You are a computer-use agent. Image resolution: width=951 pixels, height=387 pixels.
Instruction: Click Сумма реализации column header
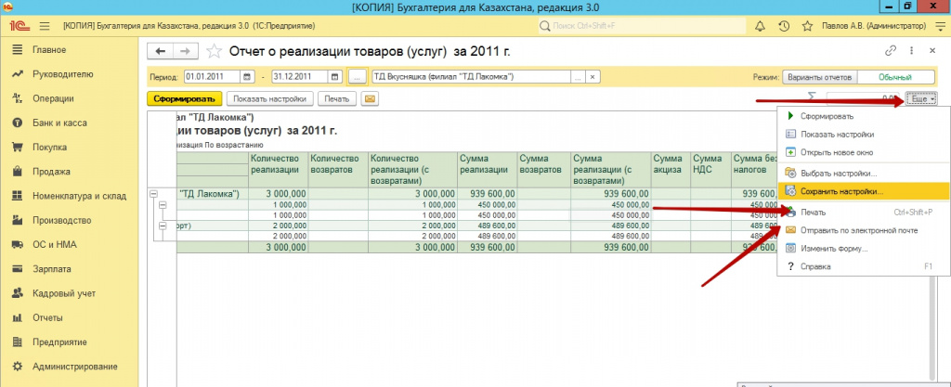tap(487, 170)
